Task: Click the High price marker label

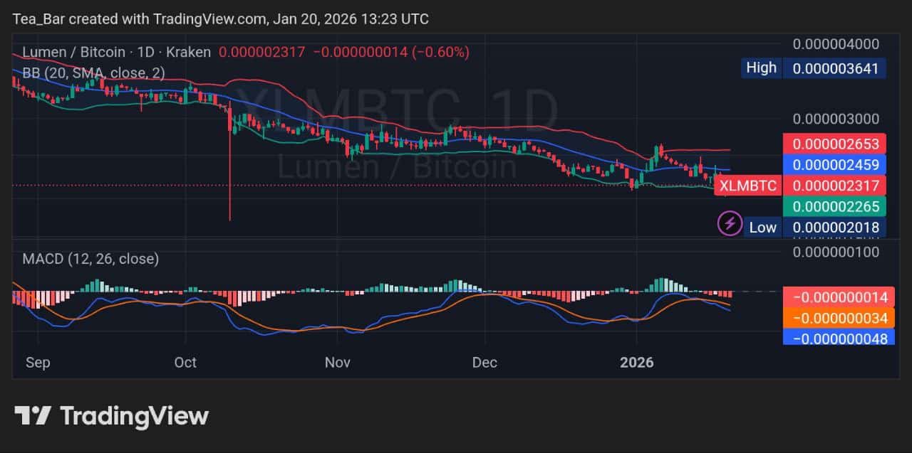Action: (761, 68)
